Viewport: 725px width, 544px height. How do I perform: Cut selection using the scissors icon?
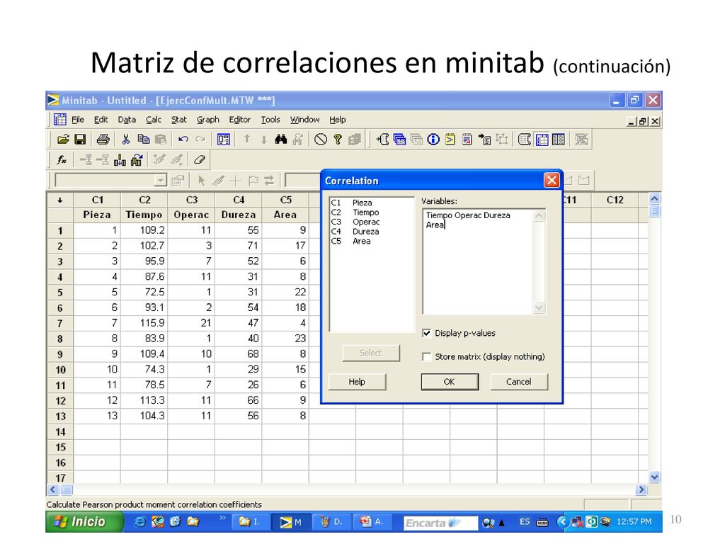coord(126,140)
